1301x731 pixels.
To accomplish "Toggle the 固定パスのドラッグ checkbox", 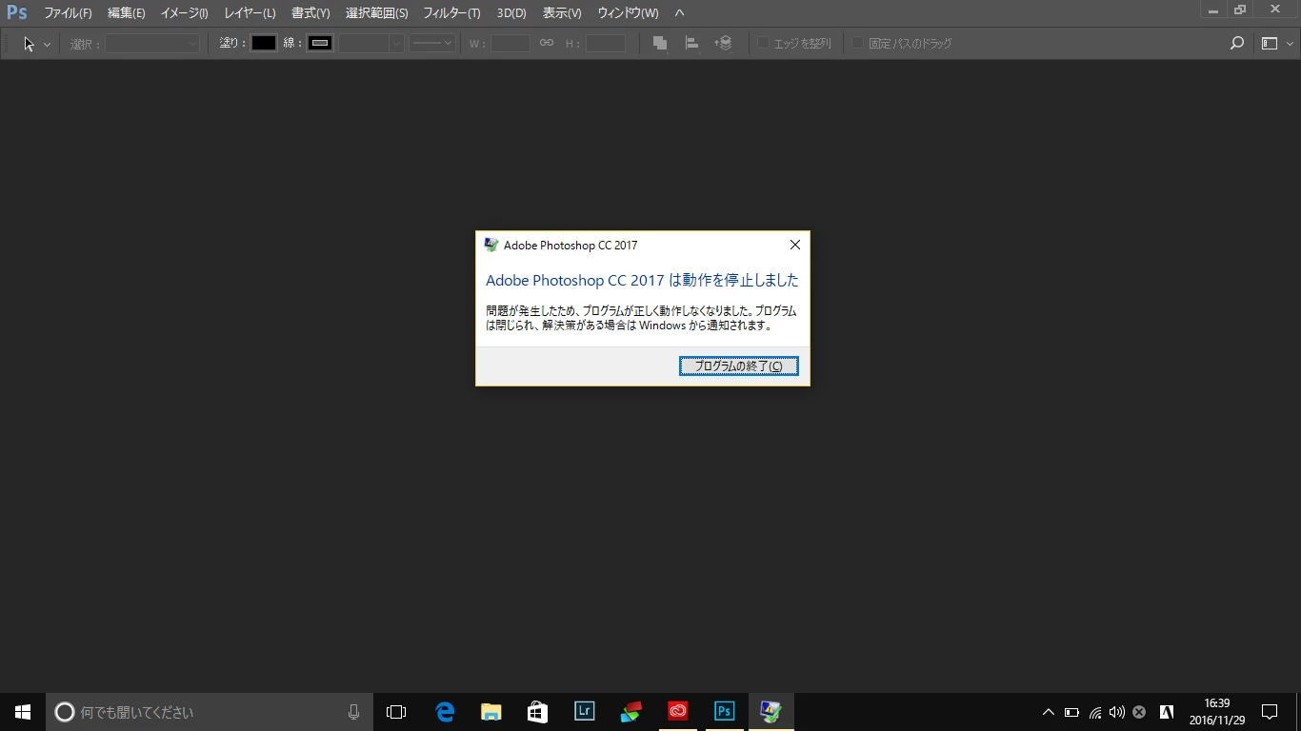I will point(857,43).
